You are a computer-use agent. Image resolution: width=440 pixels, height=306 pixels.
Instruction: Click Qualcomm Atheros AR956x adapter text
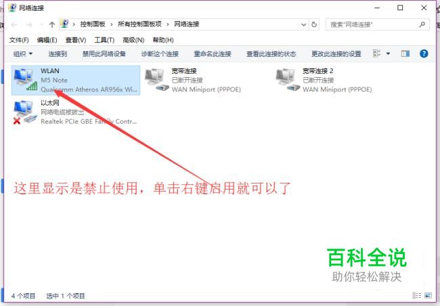(89, 89)
